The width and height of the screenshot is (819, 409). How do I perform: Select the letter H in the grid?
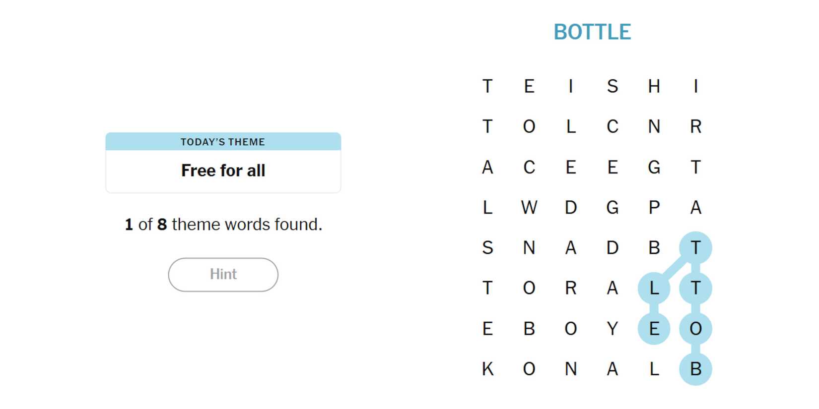[654, 86]
